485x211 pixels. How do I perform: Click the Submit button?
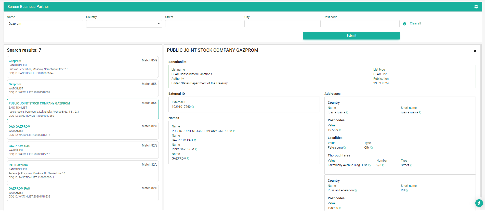pyautogui.click(x=351, y=36)
